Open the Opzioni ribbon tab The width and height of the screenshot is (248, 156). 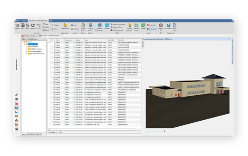(24, 21)
